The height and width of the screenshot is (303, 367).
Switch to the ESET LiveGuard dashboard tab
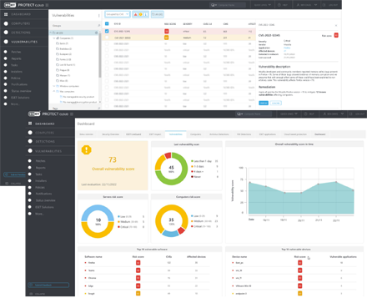click(x=133, y=134)
